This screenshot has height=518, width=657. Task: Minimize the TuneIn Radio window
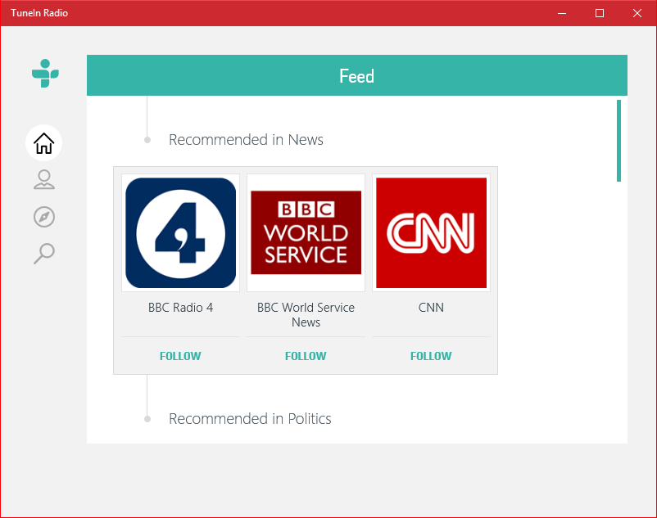coord(562,13)
